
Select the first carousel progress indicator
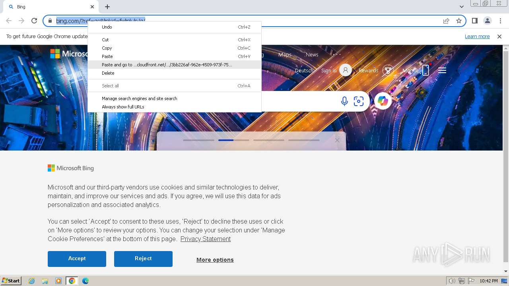199,140
